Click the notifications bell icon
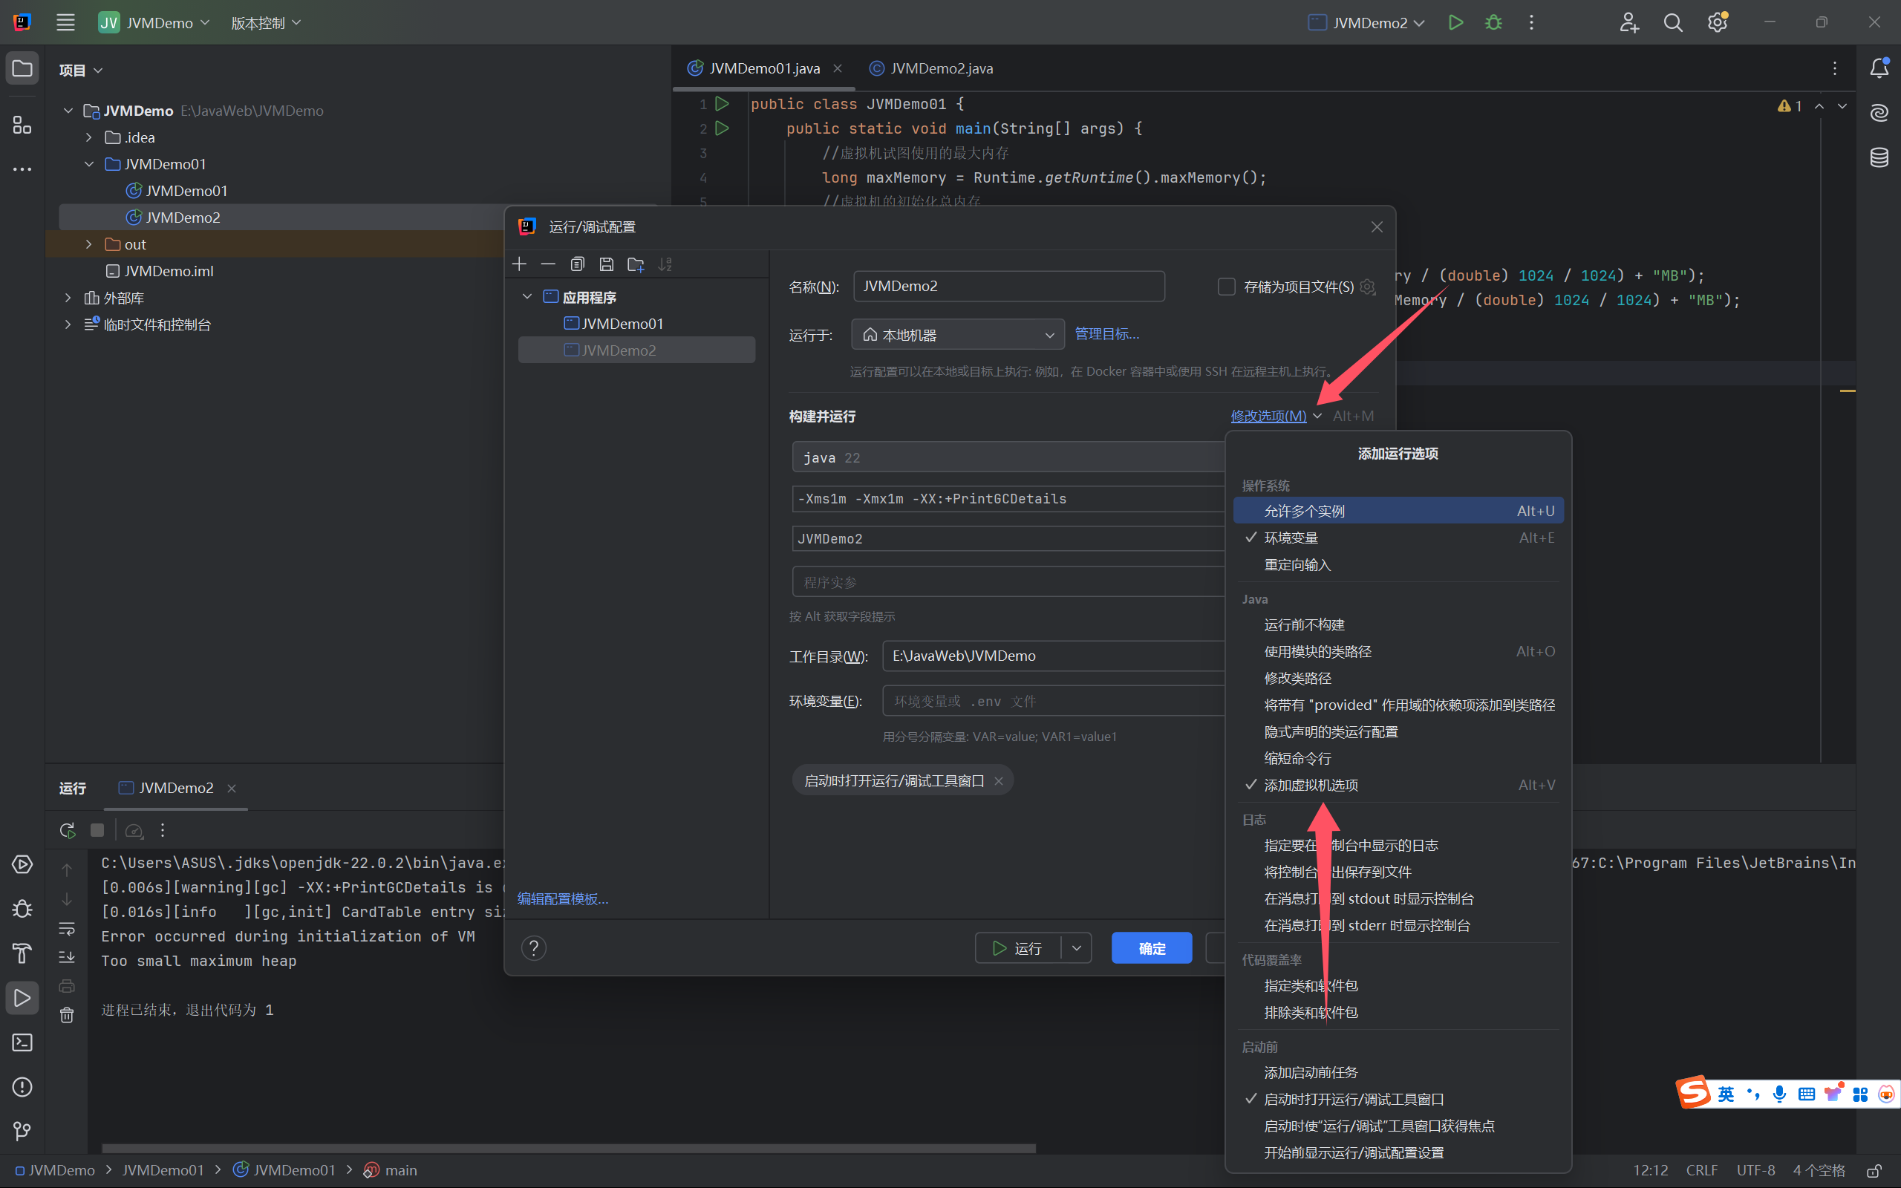Image resolution: width=1901 pixels, height=1188 pixels. click(1880, 71)
